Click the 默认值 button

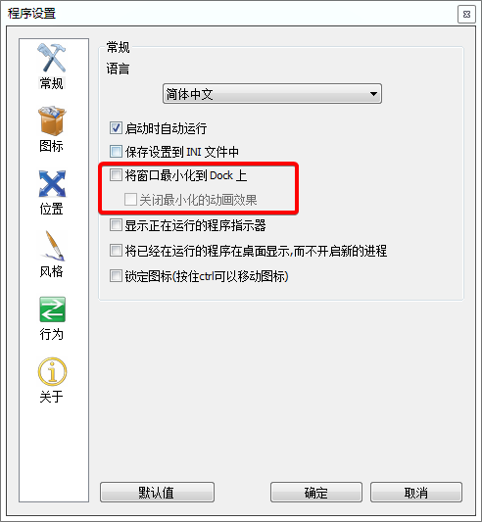click(x=157, y=492)
